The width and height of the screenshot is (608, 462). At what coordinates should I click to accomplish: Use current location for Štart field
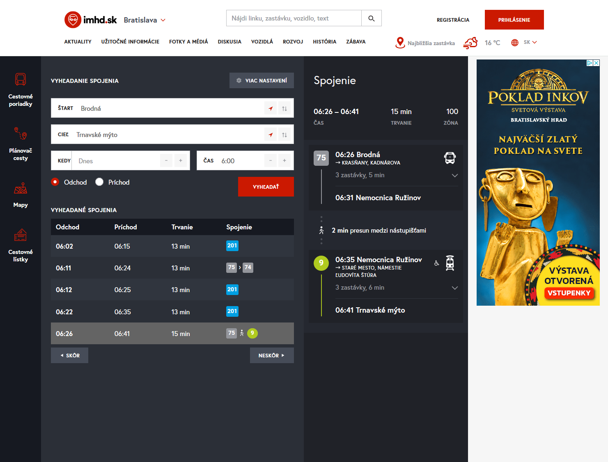click(x=271, y=109)
